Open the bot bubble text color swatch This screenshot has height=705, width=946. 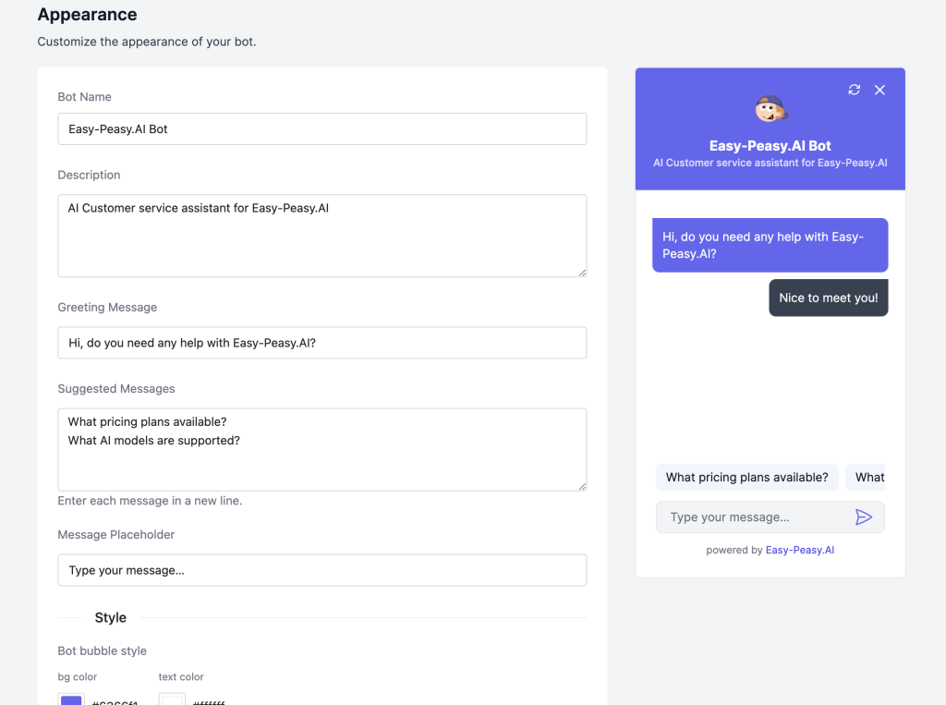(172, 699)
